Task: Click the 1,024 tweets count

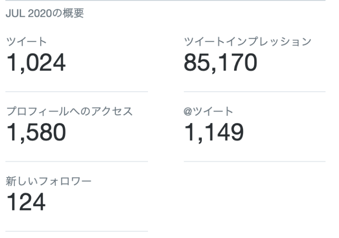Action: [x=36, y=63]
